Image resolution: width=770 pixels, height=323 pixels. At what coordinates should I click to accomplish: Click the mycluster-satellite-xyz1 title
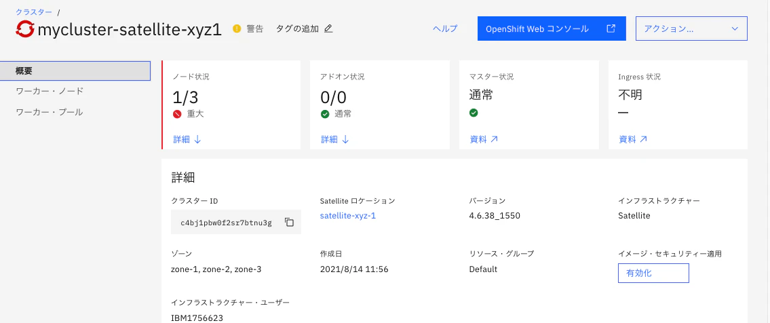click(x=130, y=29)
